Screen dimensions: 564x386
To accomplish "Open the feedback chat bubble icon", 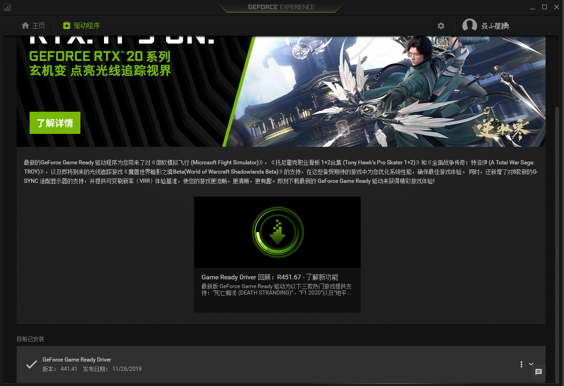I will point(538,372).
